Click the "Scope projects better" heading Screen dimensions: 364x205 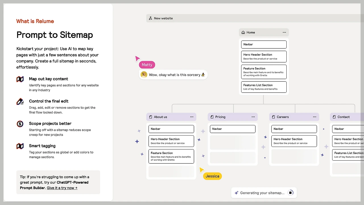(50, 124)
